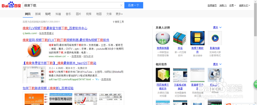Switch to the 视频 tab

pyautogui.click(x=89, y=14)
